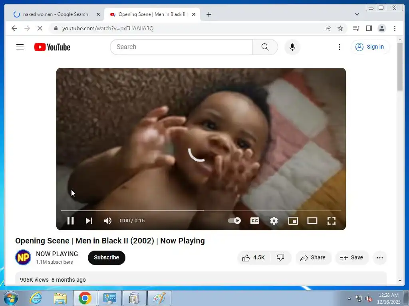Go forward in browser history

pos(27,28)
